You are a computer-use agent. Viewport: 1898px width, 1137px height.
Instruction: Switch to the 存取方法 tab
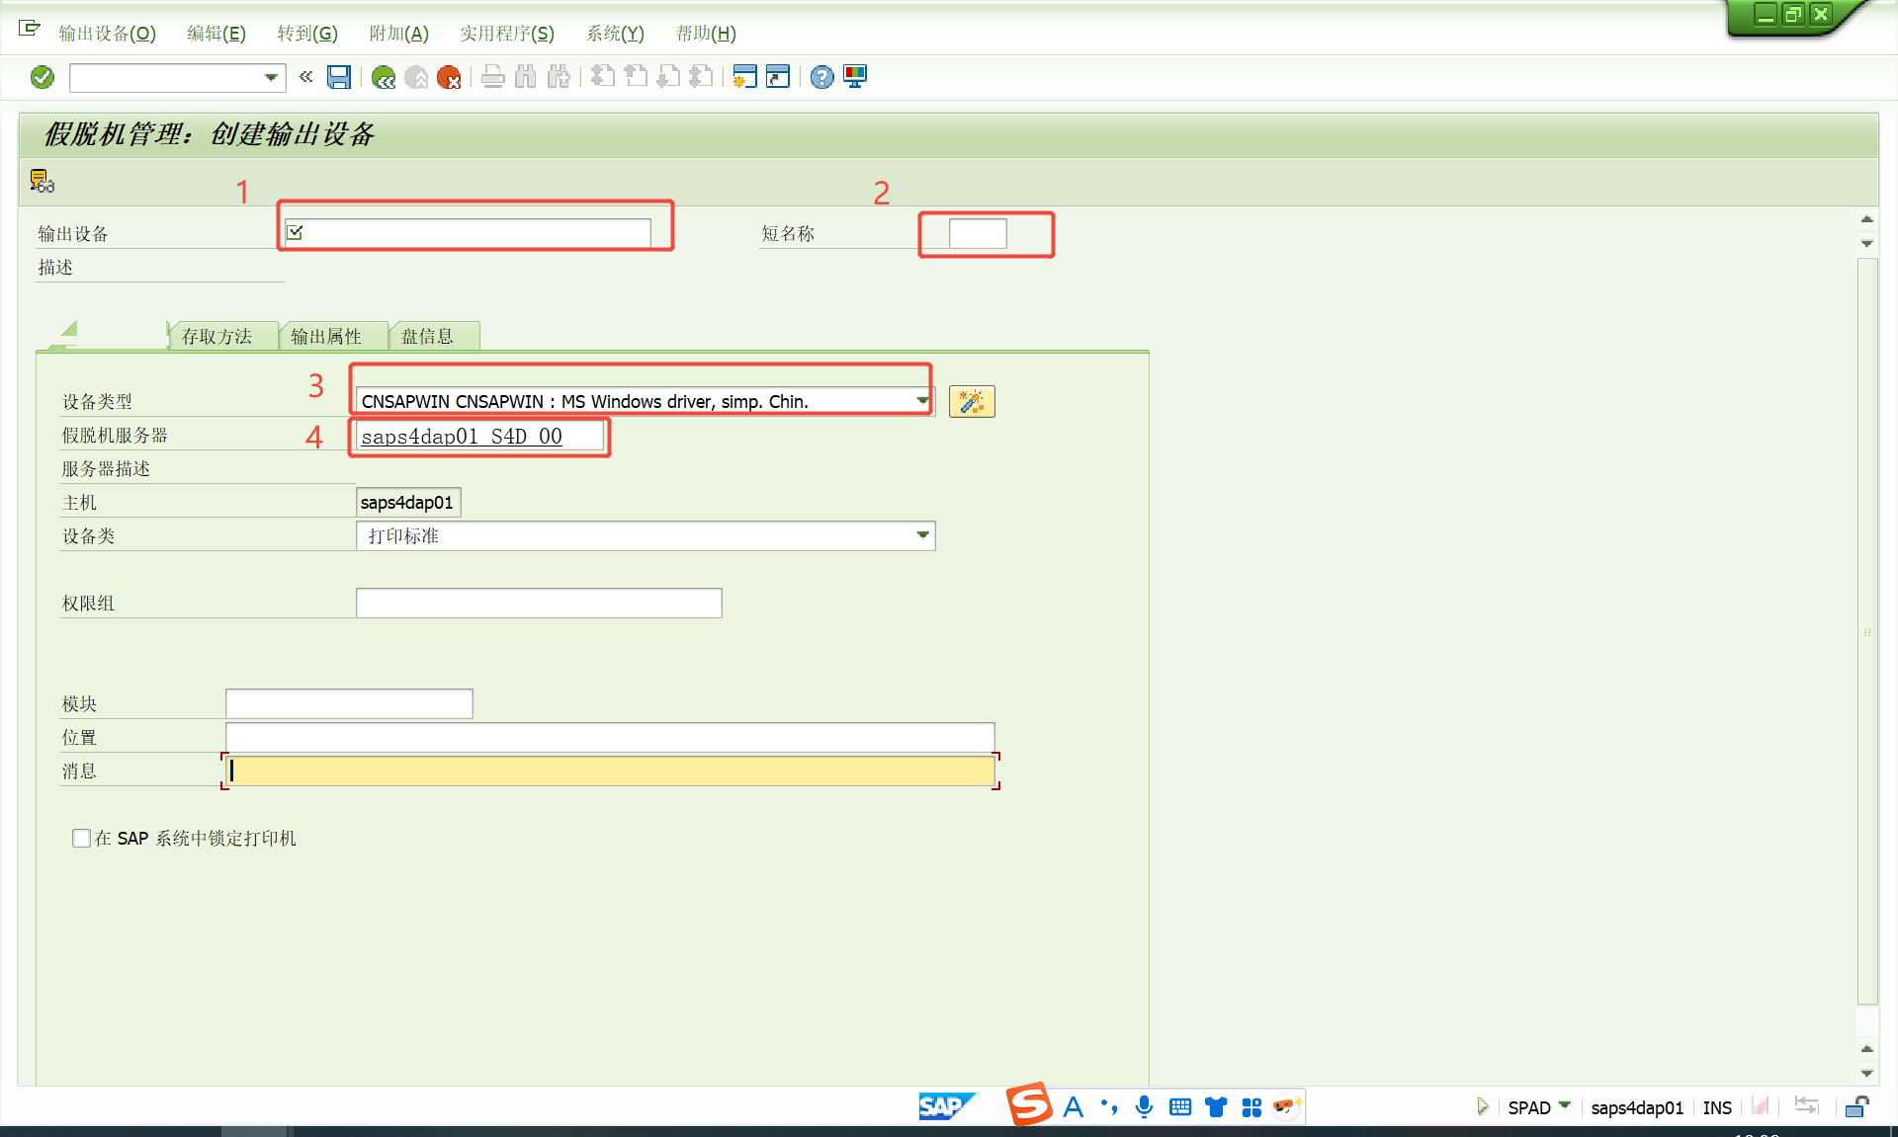pyautogui.click(x=216, y=336)
